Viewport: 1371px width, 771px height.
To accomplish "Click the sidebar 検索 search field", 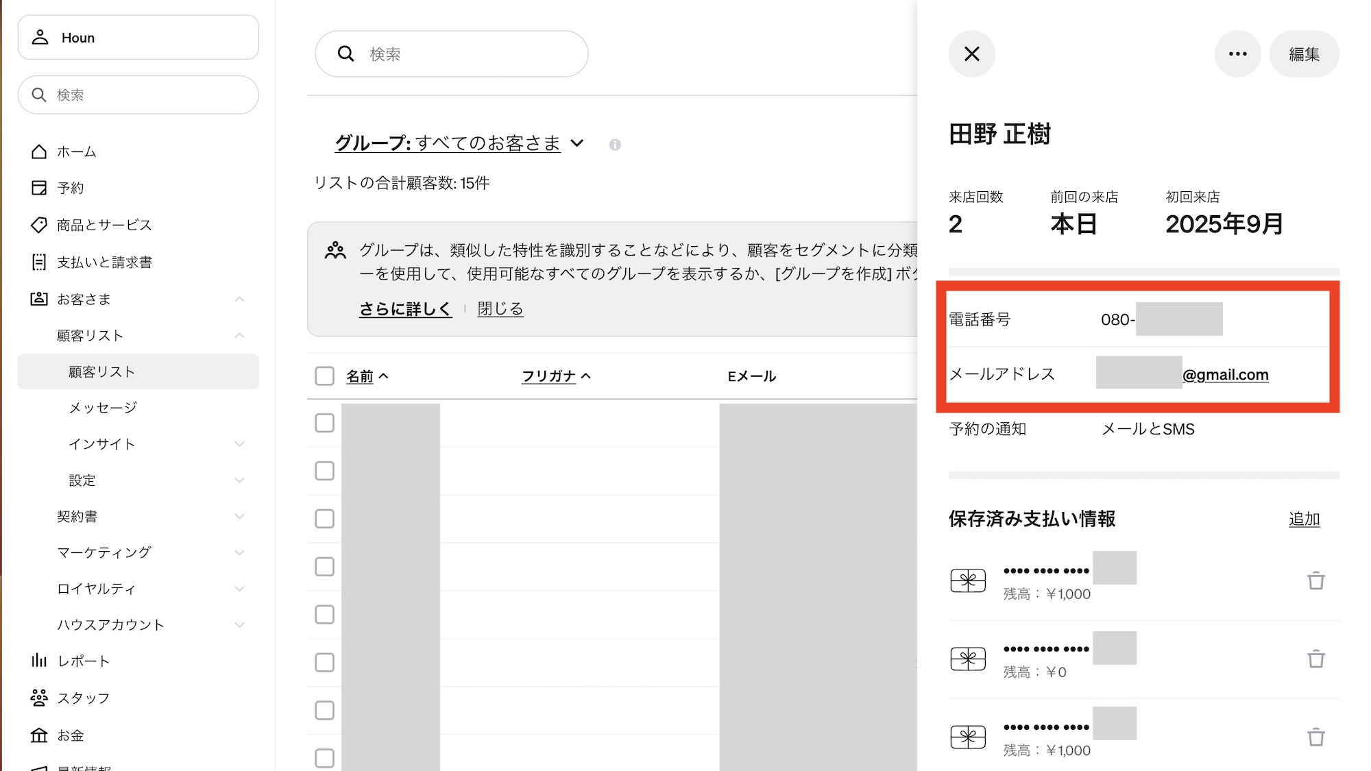I will [138, 95].
